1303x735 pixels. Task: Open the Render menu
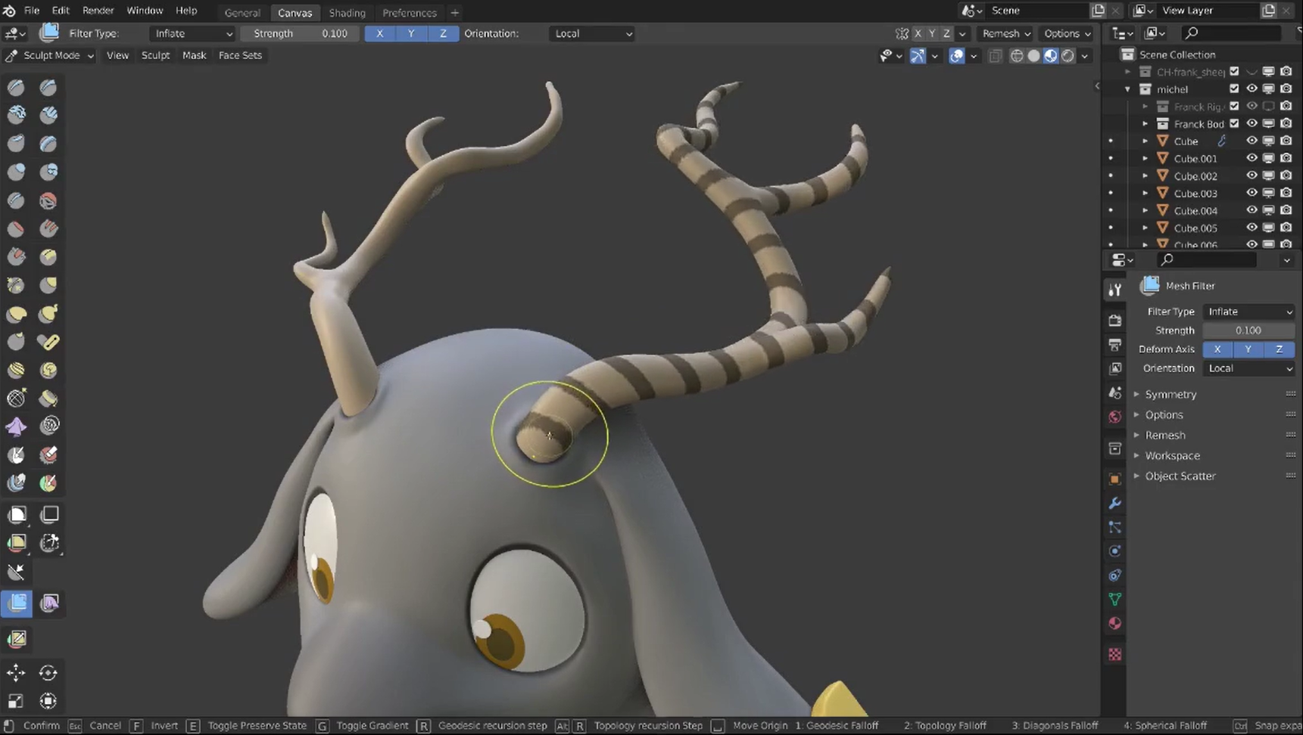[98, 10]
